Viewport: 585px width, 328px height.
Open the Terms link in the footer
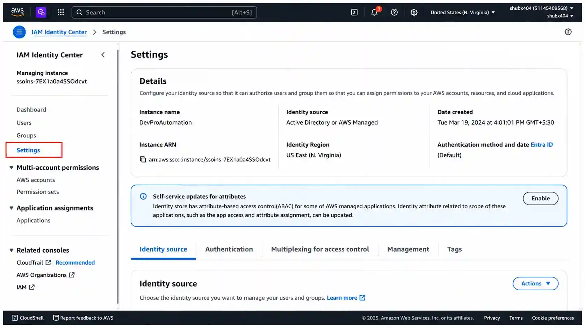click(x=516, y=318)
